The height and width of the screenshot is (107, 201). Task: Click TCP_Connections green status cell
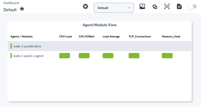[x=134, y=56]
